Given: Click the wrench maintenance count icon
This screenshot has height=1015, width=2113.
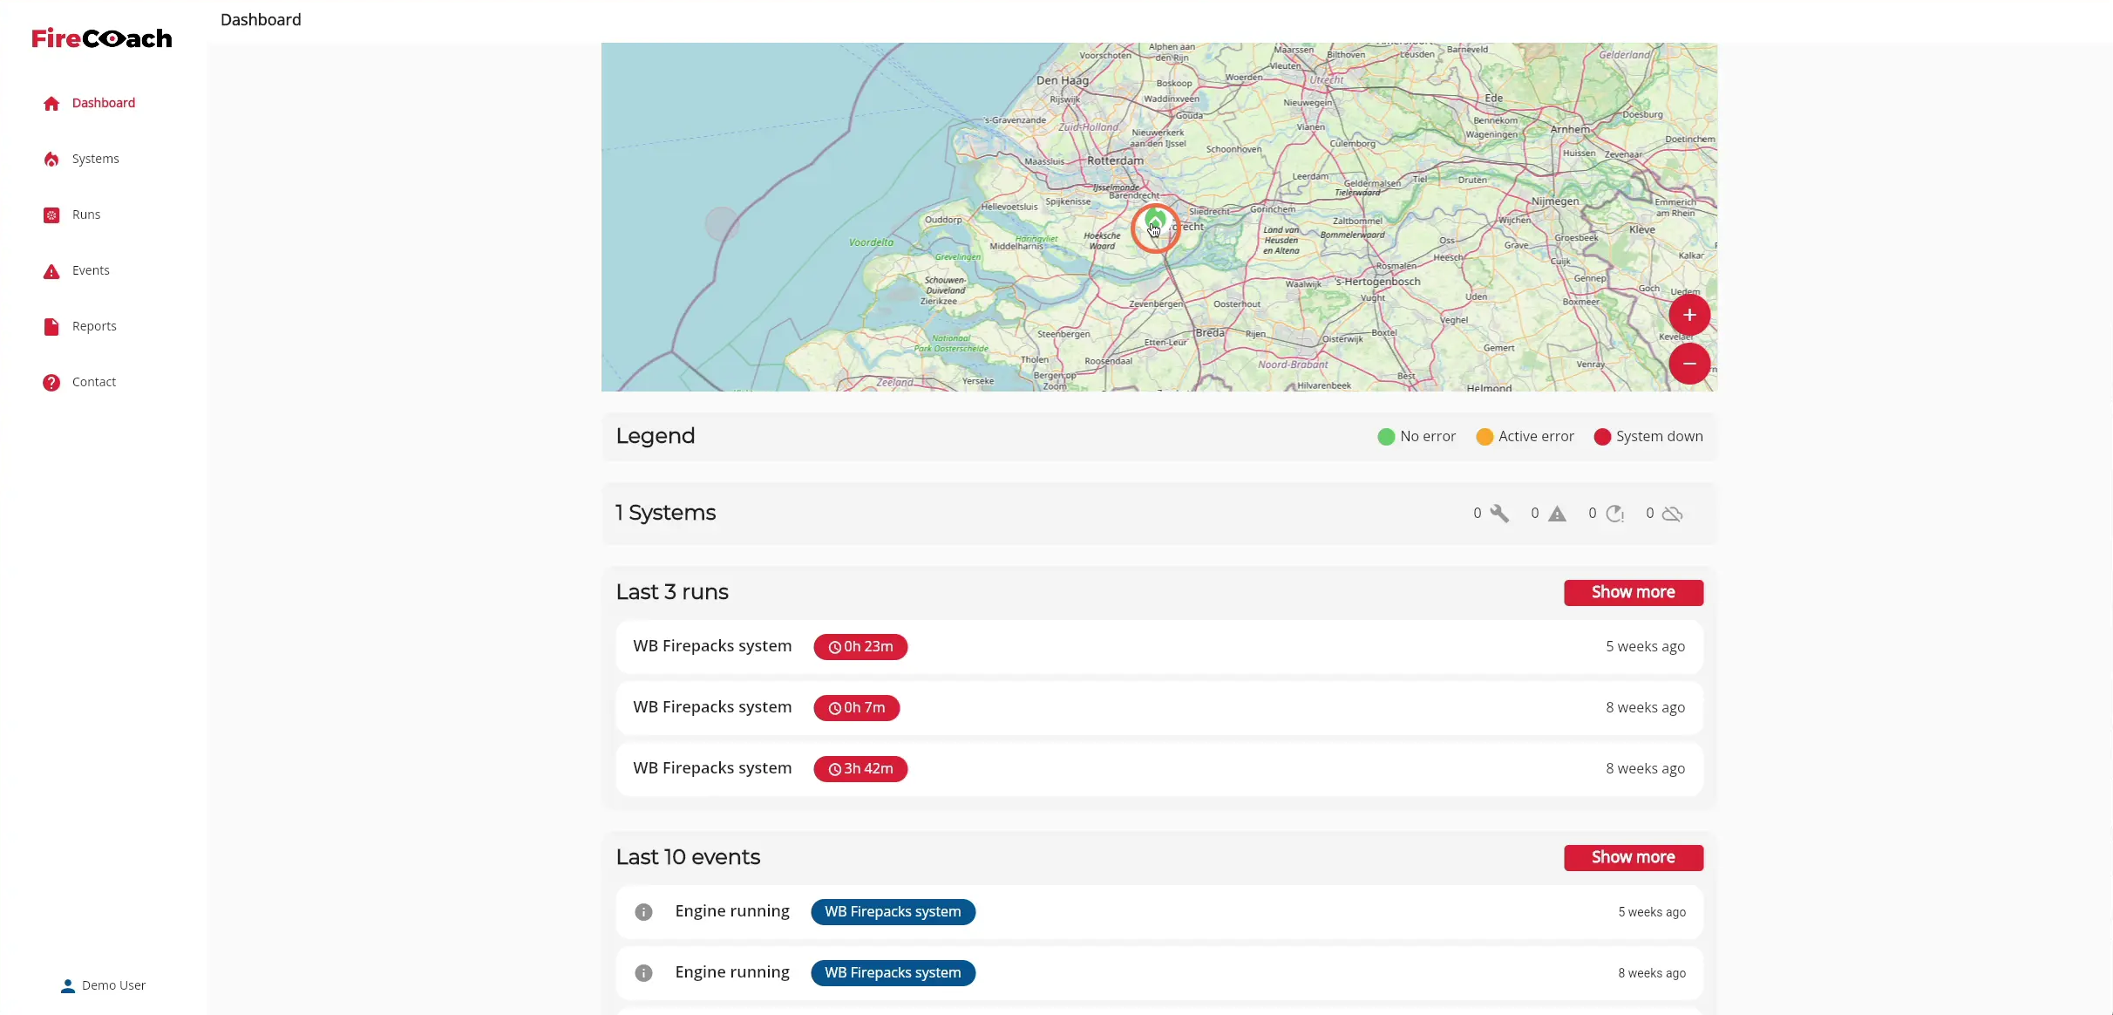Looking at the screenshot, I should [x=1499, y=514].
